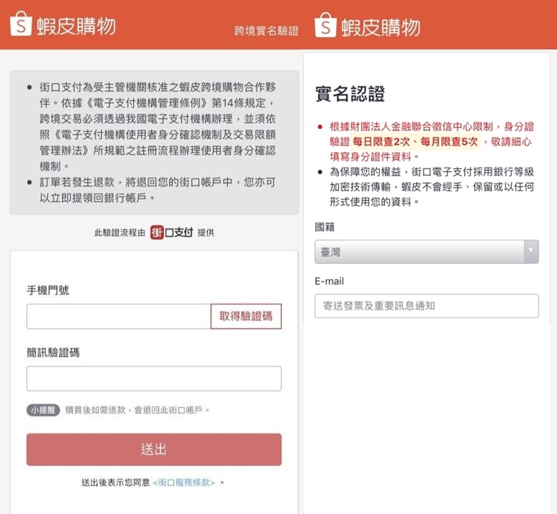Viewport: 557px width, 514px height.
Task: Open the 街口服務條款 terms link
Action: point(186,482)
